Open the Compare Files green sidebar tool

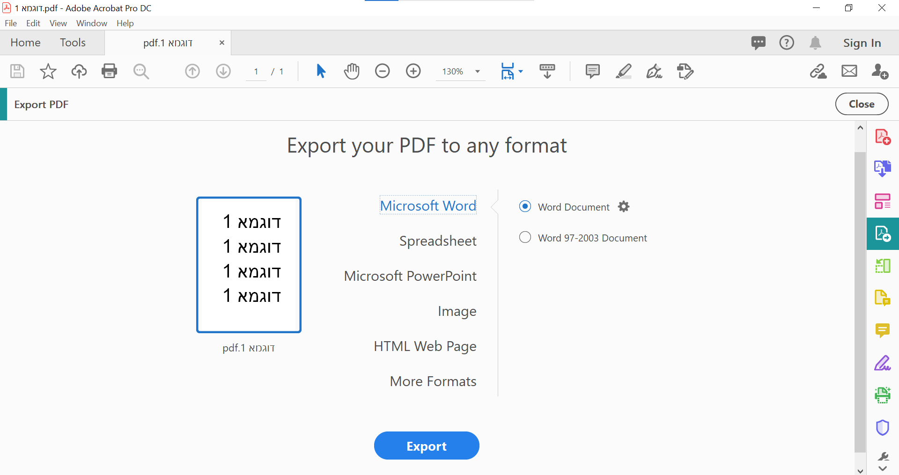pos(883,266)
